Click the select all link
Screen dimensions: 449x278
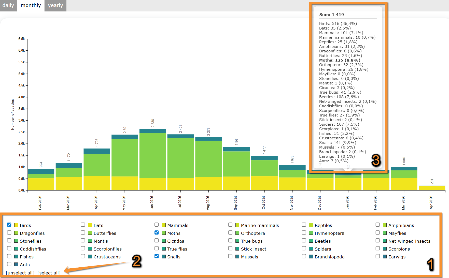coord(49,273)
